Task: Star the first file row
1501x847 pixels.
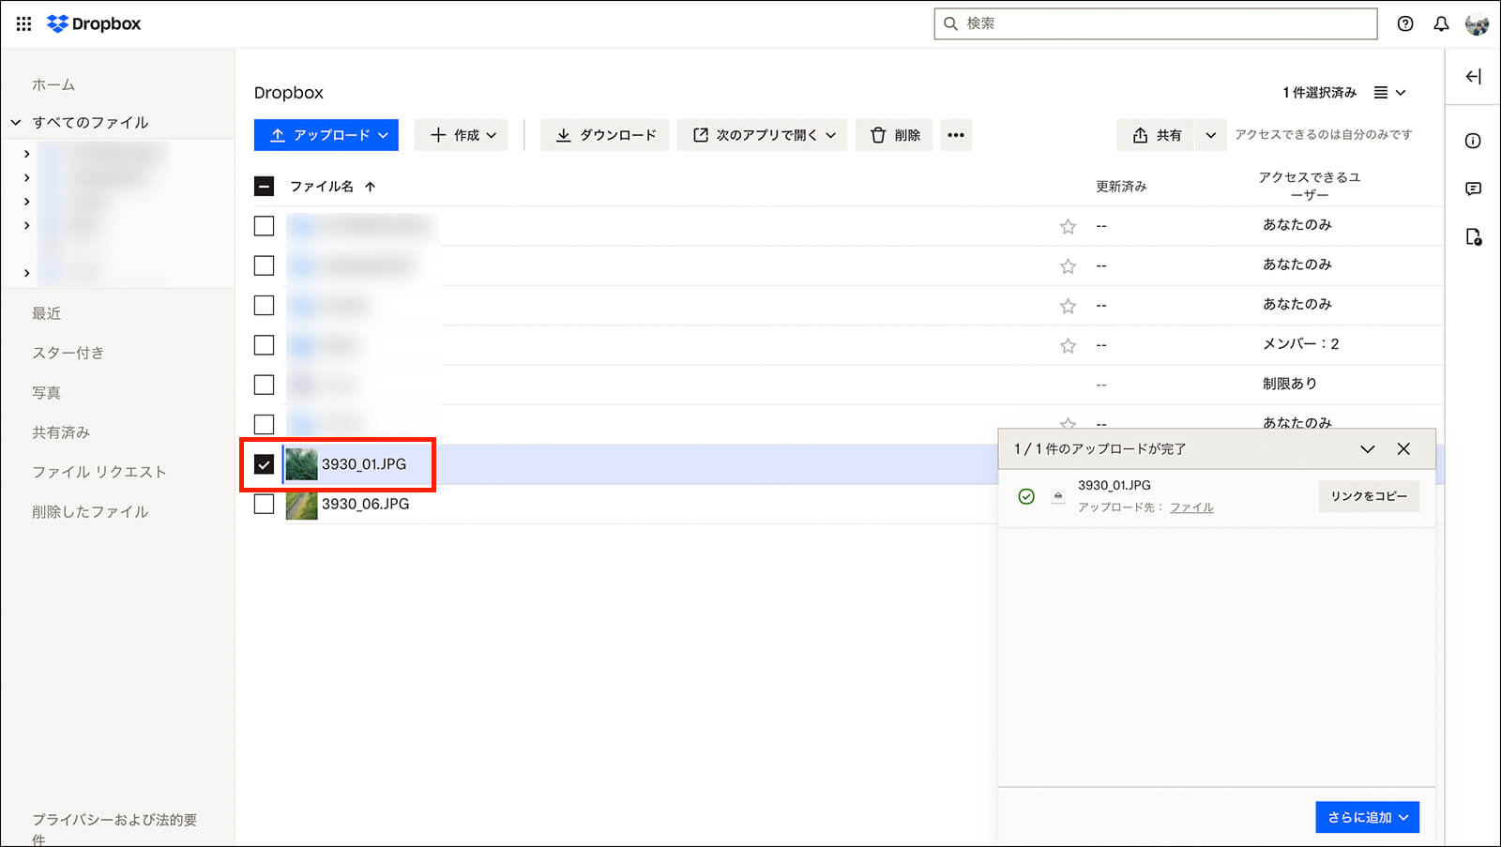Action: click(x=1068, y=226)
